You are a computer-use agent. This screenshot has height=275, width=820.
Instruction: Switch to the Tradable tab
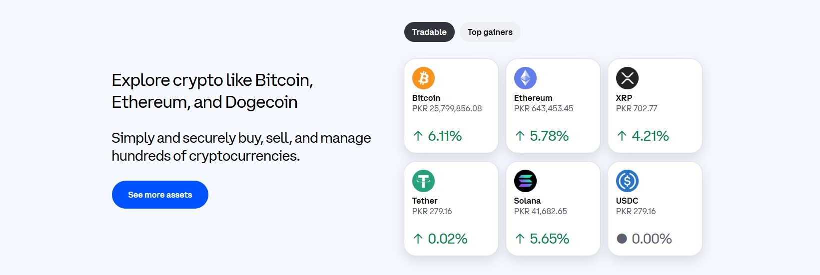point(429,32)
